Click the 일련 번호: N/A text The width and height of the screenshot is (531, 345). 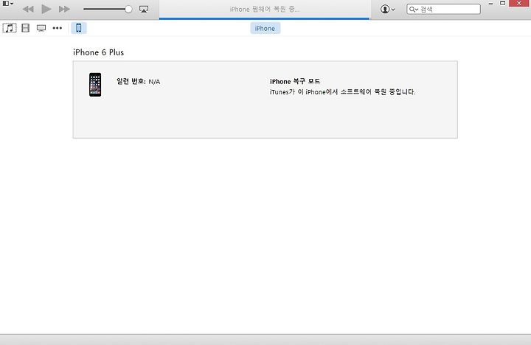click(x=138, y=82)
